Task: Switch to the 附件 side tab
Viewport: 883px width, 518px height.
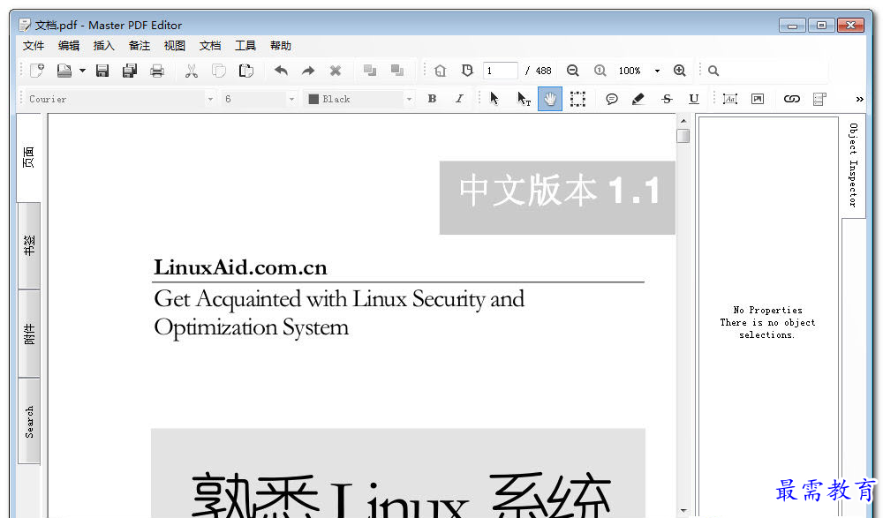Action: point(29,334)
